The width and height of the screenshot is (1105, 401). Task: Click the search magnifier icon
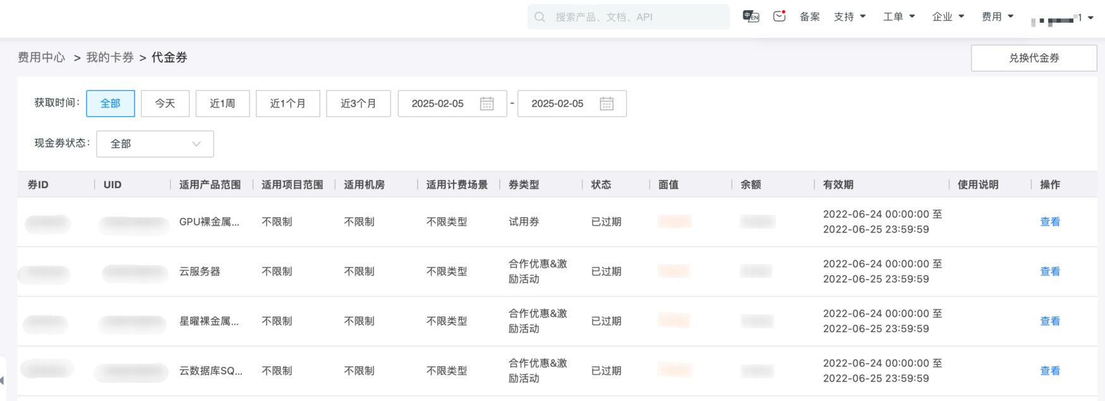pyautogui.click(x=540, y=17)
